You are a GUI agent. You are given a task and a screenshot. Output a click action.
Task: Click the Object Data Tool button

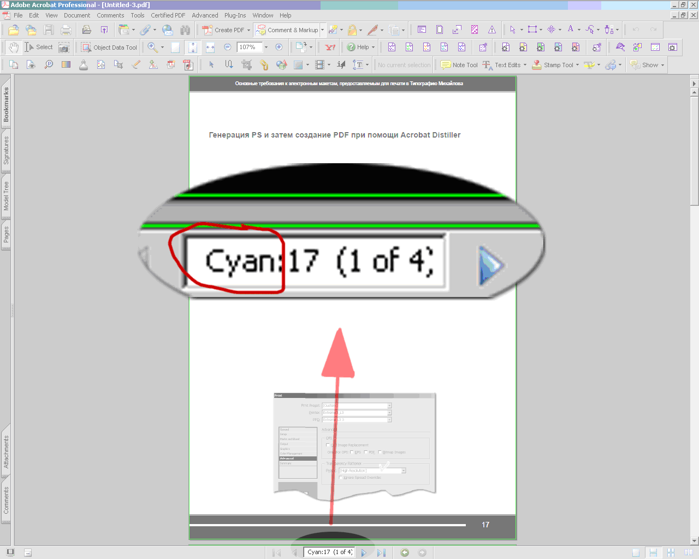(109, 47)
